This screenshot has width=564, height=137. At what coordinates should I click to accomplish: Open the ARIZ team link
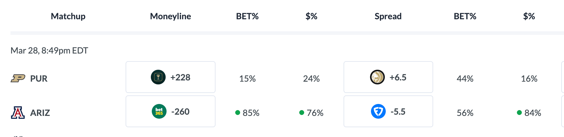40,113
